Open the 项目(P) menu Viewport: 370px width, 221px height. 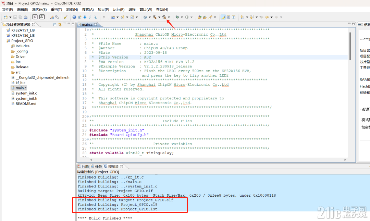(103, 10)
